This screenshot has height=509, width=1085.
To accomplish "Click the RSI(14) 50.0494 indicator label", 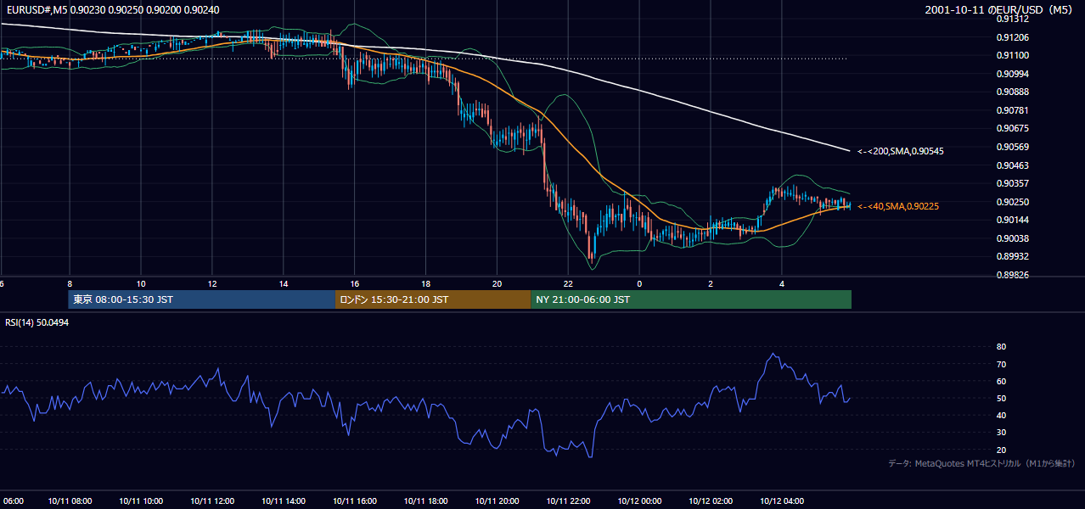I will (x=37, y=324).
